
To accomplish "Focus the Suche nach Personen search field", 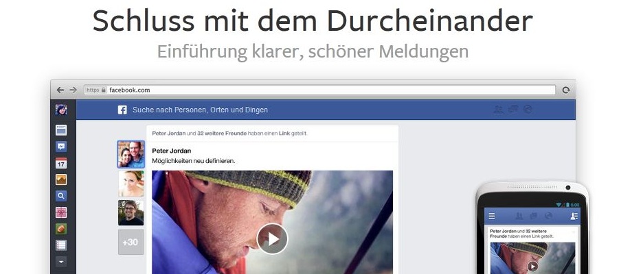I will (x=200, y=110).
